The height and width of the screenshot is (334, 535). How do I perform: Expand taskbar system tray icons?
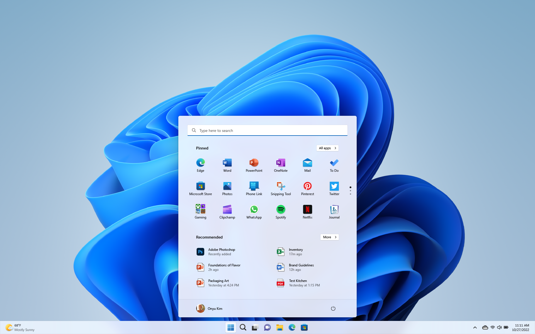click(475, 327)
